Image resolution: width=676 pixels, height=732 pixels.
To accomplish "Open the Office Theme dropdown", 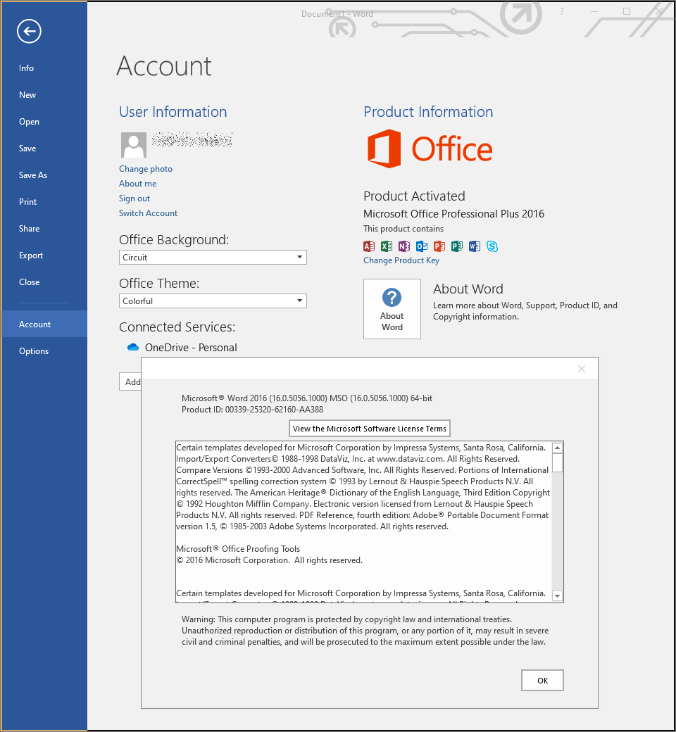I will pos(300,301).
